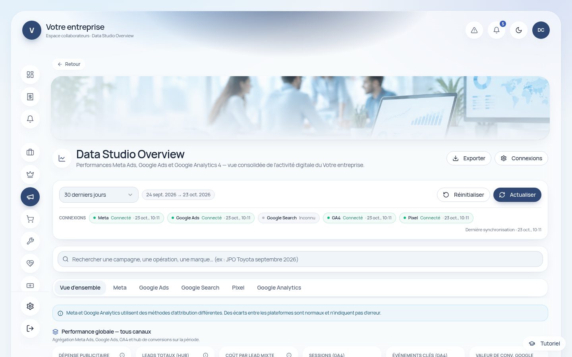
Task: Open the warning triangle alerts in header
Action: [474, 30]
